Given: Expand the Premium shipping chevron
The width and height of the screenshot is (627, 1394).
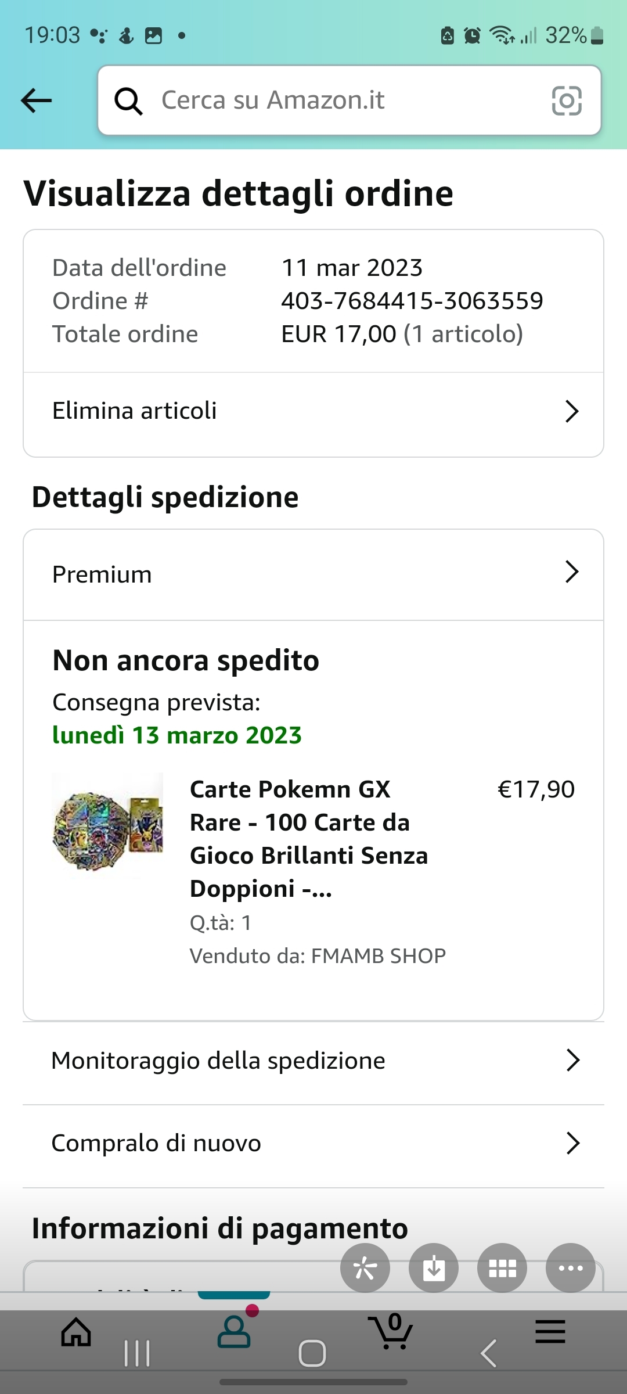Looking at the screenshot, I should pyautogui.click(x=572, y=572).
